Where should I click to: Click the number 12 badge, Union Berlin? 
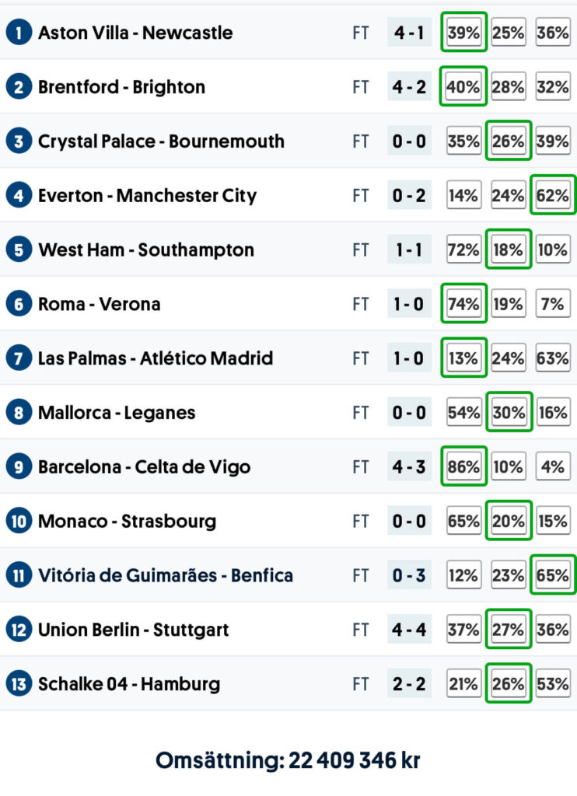click(17, 630)
